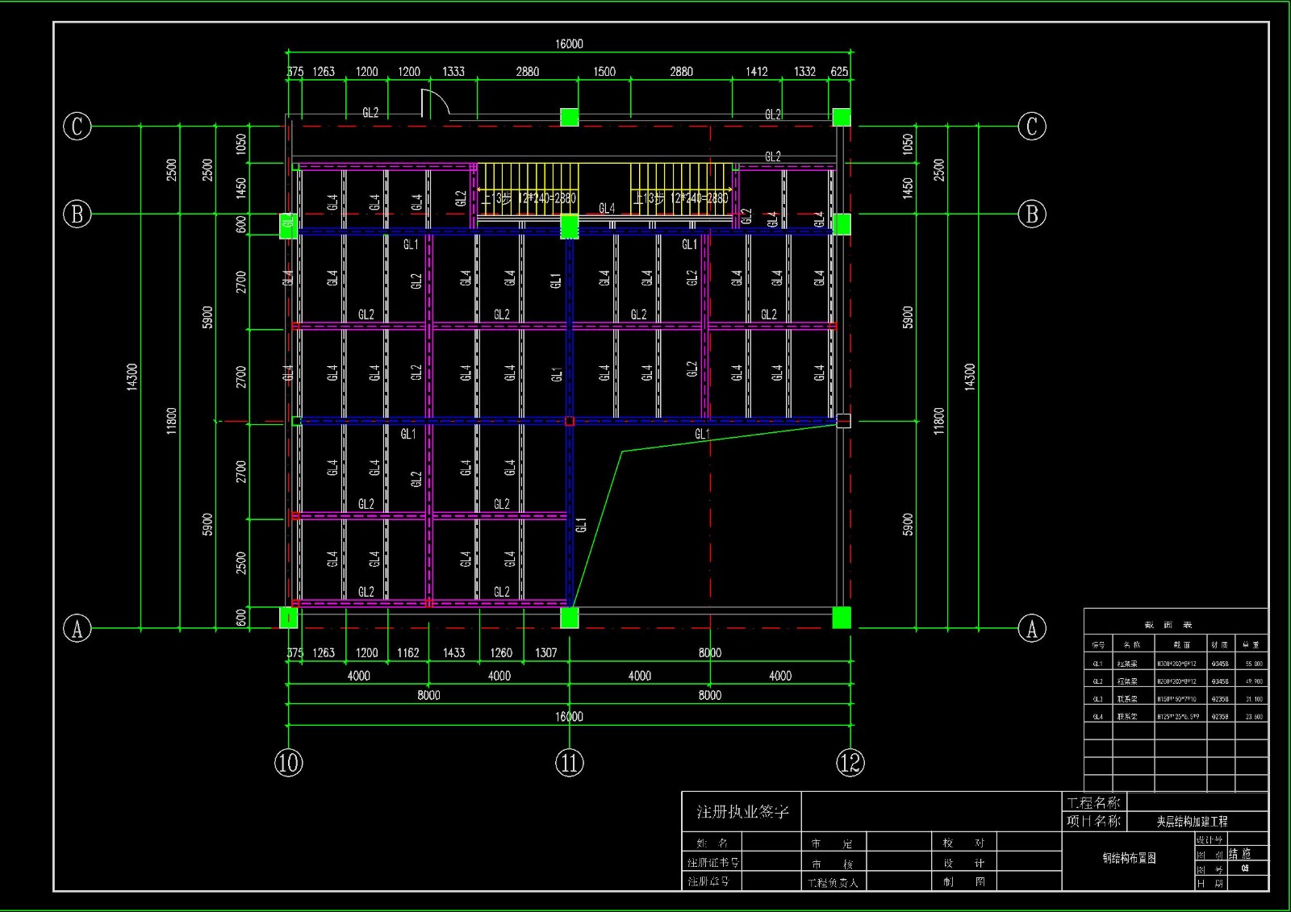The image size is (1291, 912).
Task: Select the grid axis bubble numbered 11
Action: pos(569,763)
